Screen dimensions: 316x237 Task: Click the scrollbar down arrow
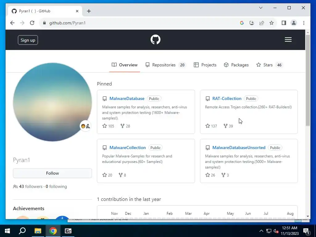click(308, 216)
